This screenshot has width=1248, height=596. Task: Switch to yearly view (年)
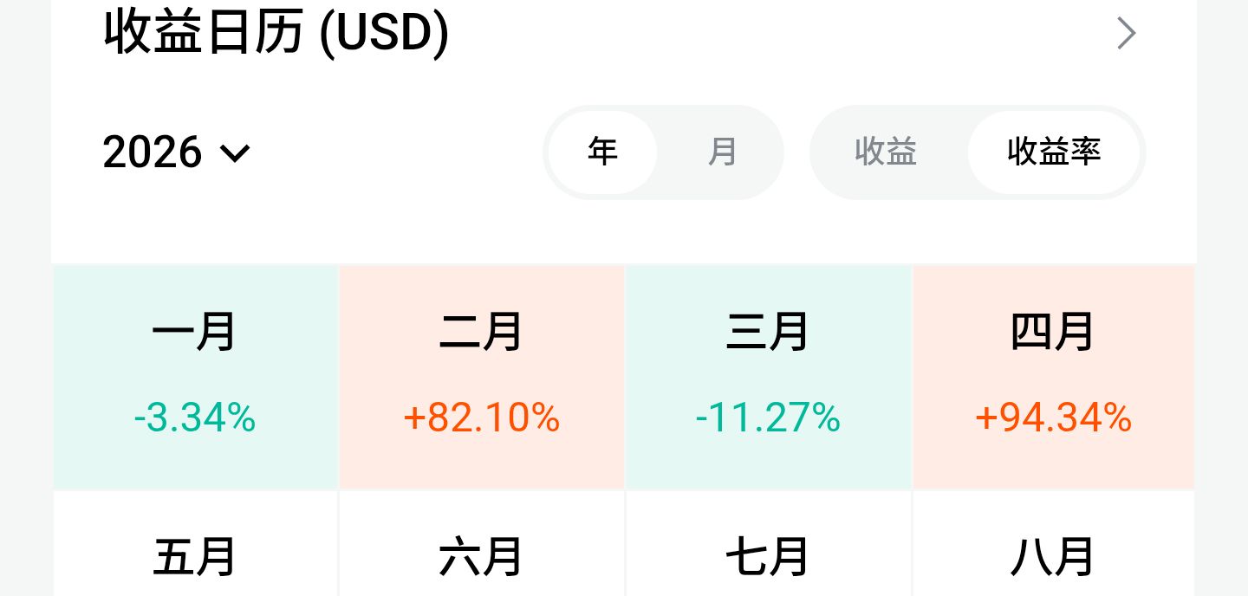(x=603, y=152)
